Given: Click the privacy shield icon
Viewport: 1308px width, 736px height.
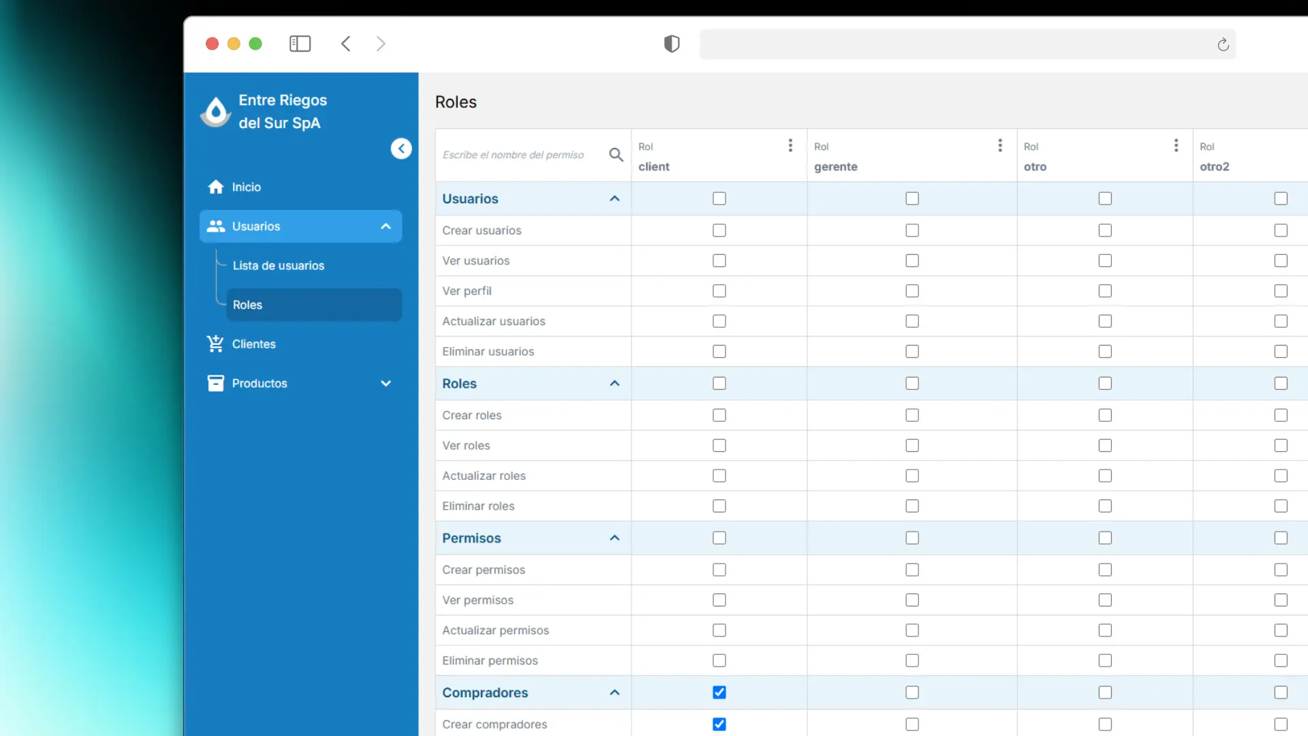Looking at the screenshot, I should pyautogui.click(x=672, y=44).
